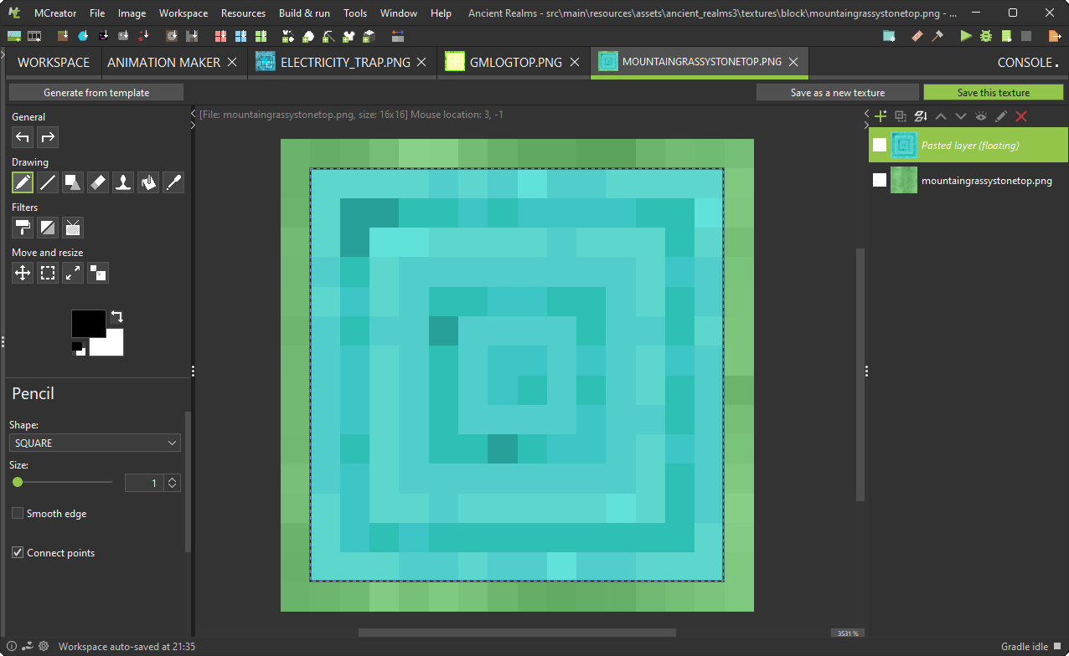Rename layer with the pencil icon
This screenshot has height=656, width=1069.
[x=1000, y=116]
